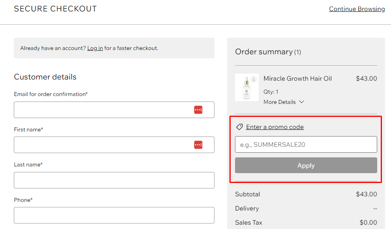Click the password manager icon in Email field
This screenshot has width=391, height=229.
click(198, 110)
